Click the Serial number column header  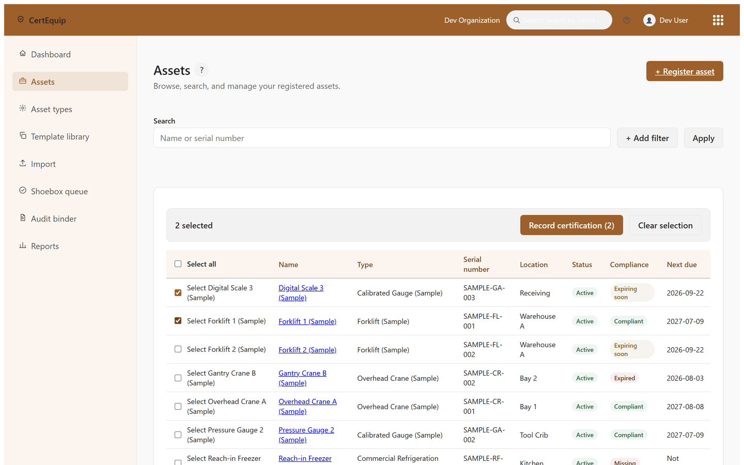pyautogui.click(x=476, y=265)
